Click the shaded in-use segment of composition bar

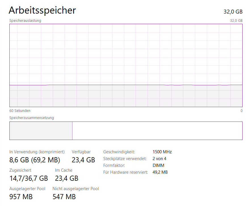[x=41, y=131]
